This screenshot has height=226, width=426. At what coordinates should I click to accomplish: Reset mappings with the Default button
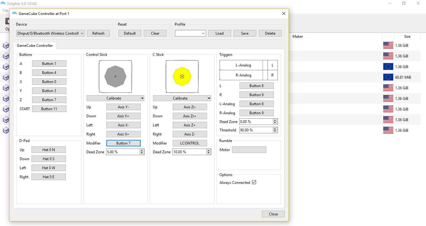[x=130, y=33]
